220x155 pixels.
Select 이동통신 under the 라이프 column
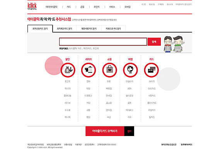pos(88,96)
